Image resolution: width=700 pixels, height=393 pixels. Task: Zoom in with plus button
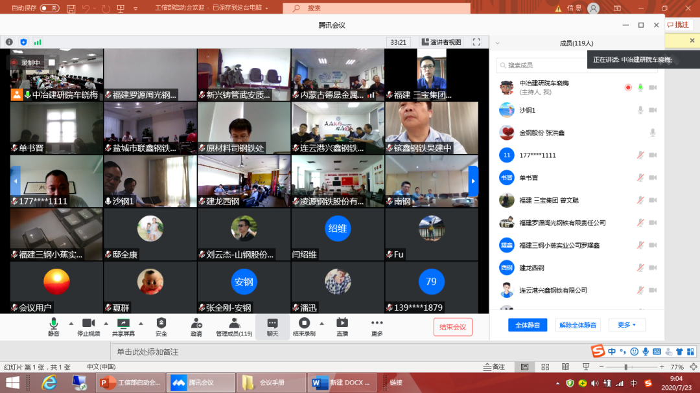point(662,366)
